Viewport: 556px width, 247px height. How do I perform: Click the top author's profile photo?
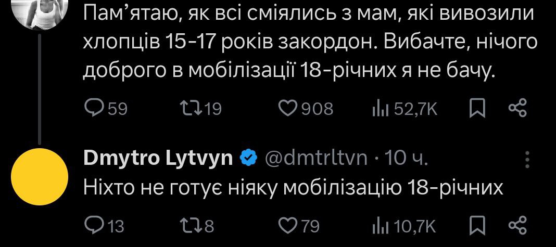pyautogui.click(x=43, y=11)
